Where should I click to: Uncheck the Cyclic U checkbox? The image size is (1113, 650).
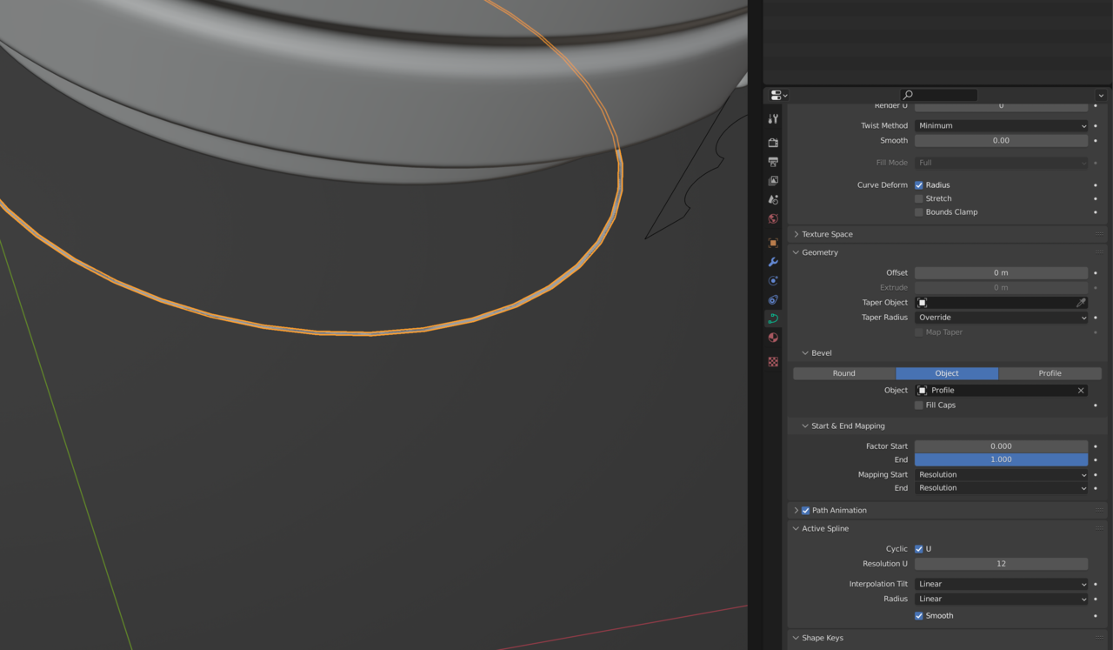pyautogui.click(x=919, y=549)
